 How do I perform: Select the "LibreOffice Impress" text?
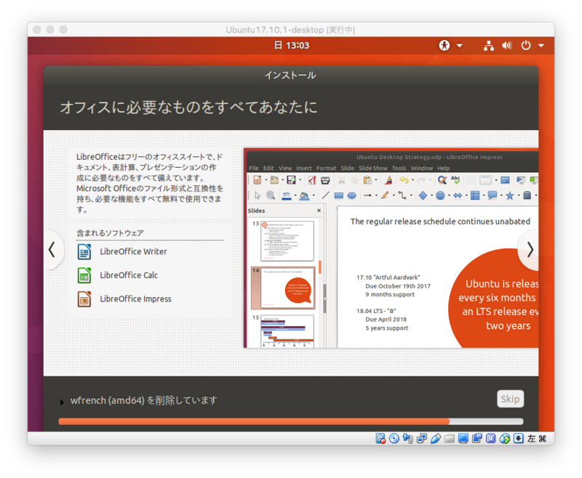click(x=135, y=299)
